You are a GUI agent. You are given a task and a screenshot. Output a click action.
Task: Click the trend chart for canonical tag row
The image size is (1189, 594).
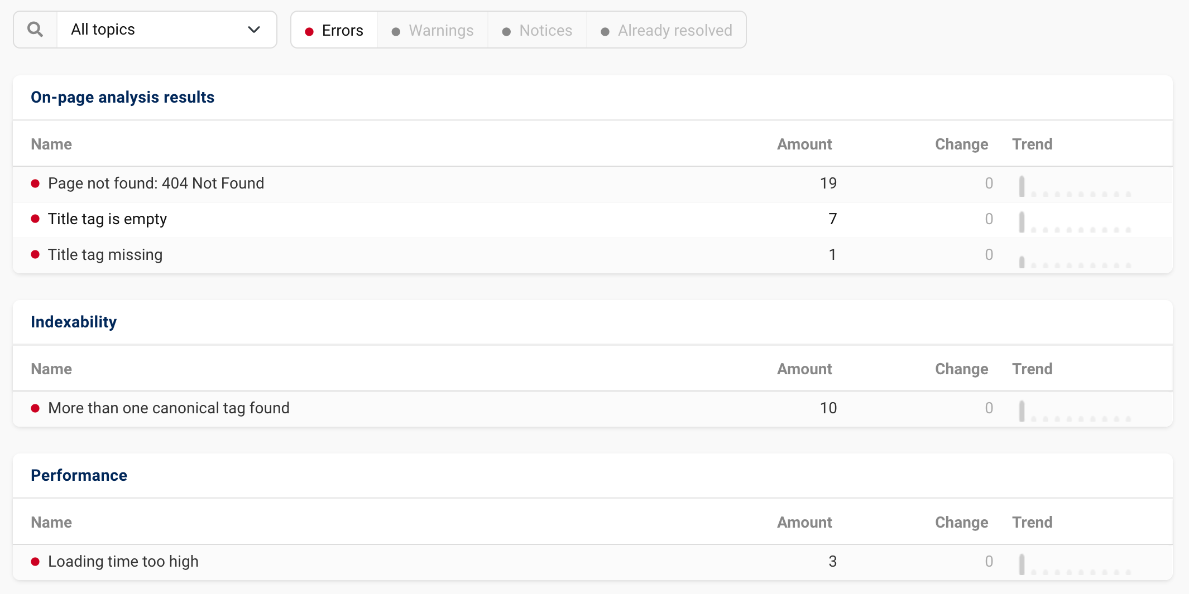(1075, 411)
